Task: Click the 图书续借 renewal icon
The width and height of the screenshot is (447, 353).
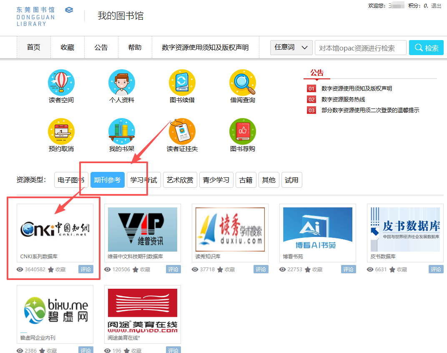Action: click(182, 83)
